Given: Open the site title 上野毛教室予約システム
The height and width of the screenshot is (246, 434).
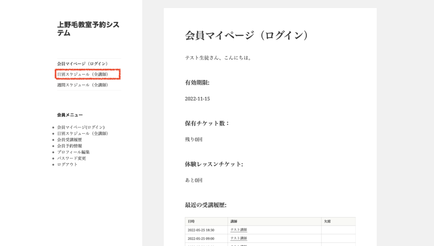Looking at the screenshot, I should tap(88, 29).
